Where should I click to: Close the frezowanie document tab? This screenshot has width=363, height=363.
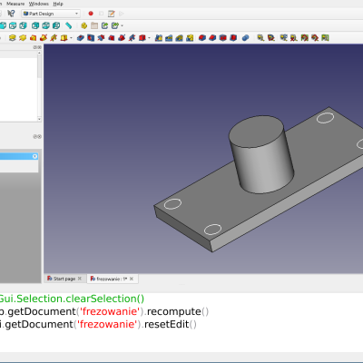click(x=132, y=279)
